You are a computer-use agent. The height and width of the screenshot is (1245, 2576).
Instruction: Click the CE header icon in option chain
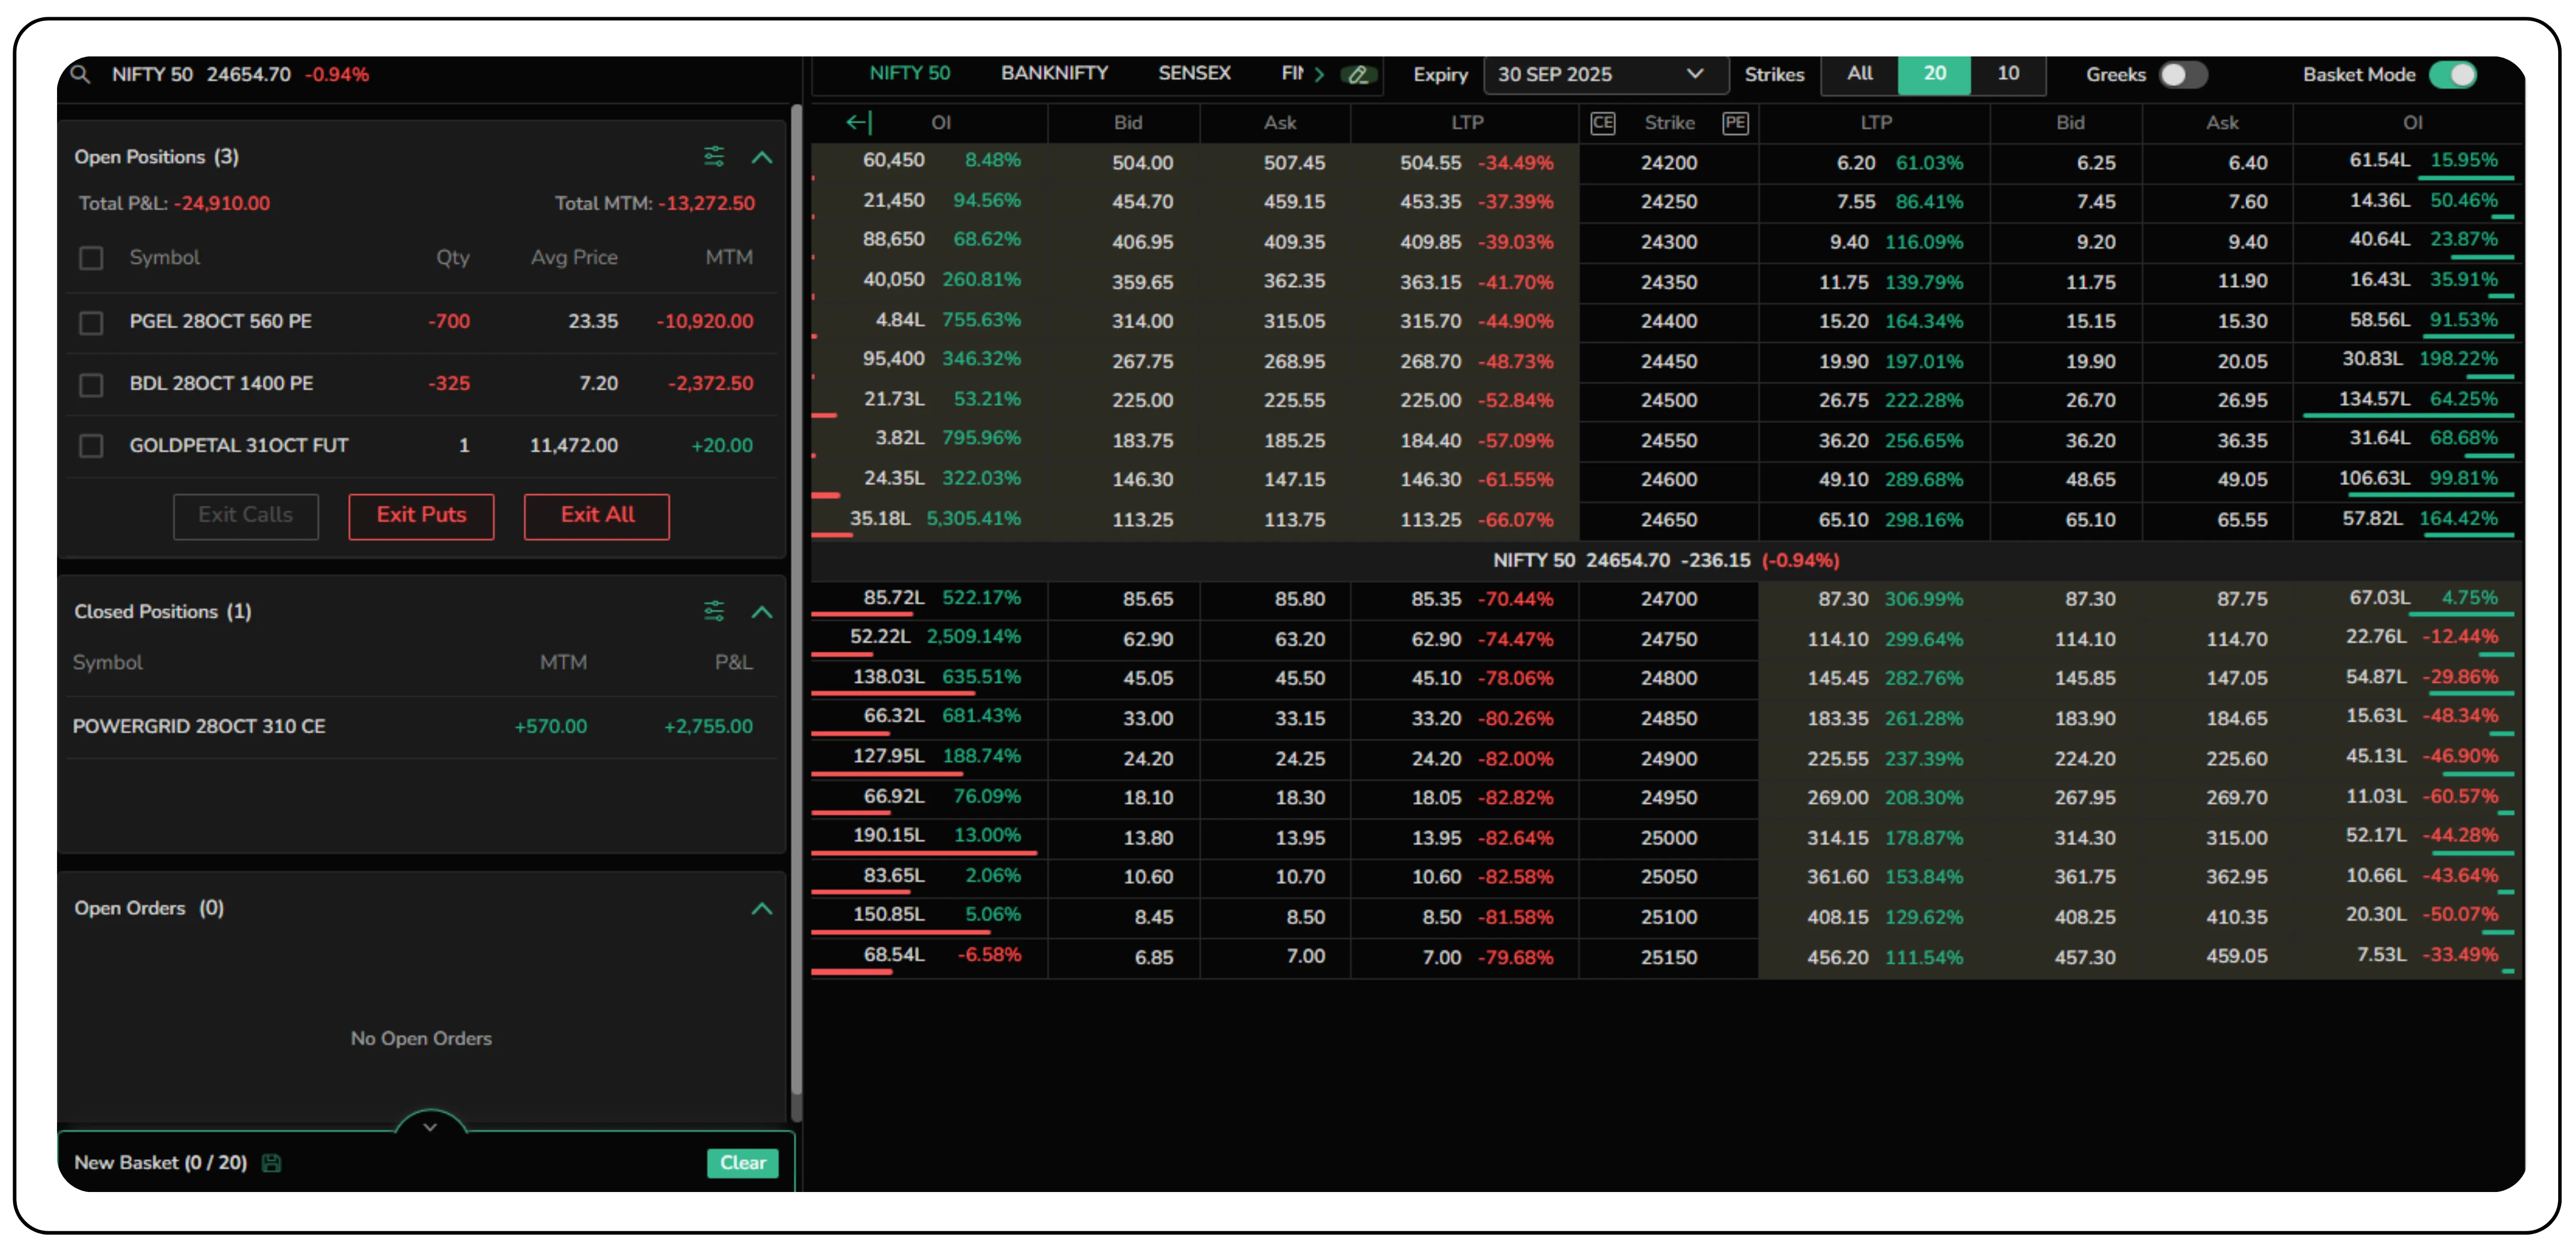click(1603, 122)
